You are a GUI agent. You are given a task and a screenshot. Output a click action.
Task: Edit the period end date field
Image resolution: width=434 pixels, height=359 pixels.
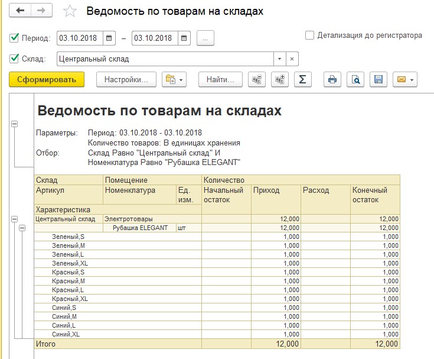pyautogui.click(x=155, y=38)
